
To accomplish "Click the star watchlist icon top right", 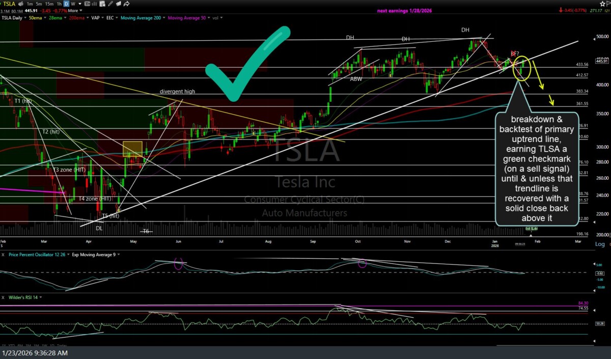I will (603, 4).
